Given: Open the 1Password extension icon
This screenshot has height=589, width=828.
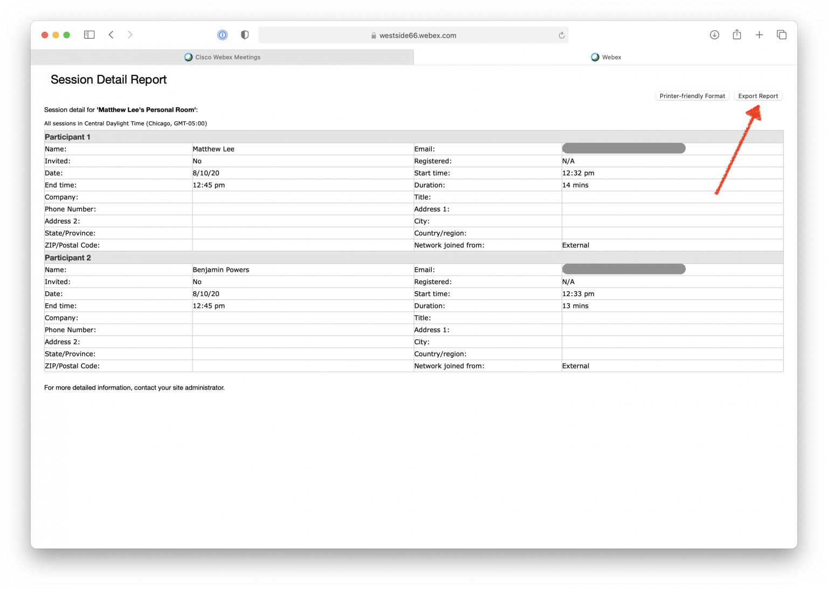Looking at the screenshot, I should pyautogui.click(x=222, y=35).
